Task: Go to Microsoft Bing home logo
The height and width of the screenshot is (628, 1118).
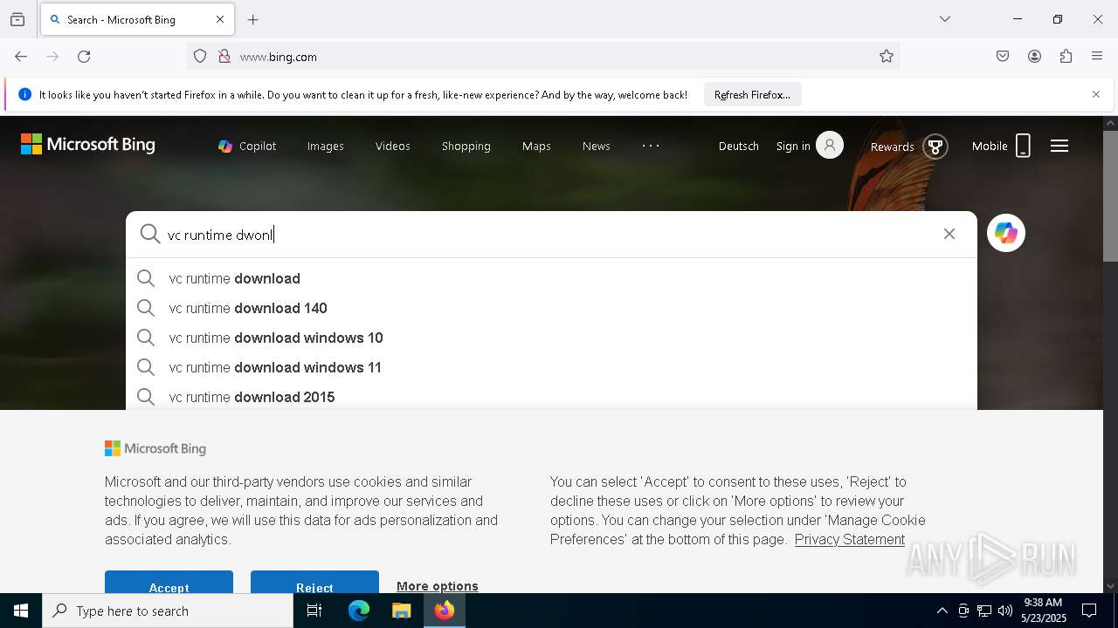Action: [x=88, y=145]
